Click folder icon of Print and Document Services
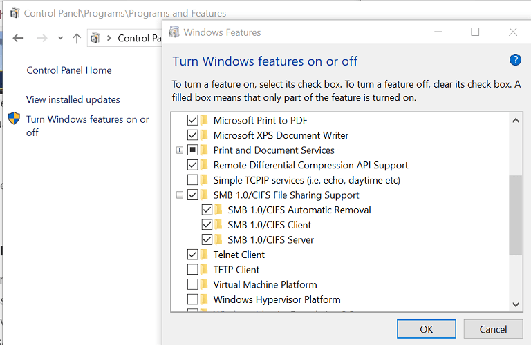531x345 pixels. 204,150
